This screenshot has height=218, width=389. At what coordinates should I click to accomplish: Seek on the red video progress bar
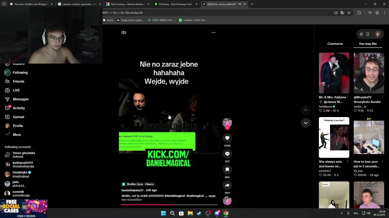pyautogui.click(x=169, y=205)
